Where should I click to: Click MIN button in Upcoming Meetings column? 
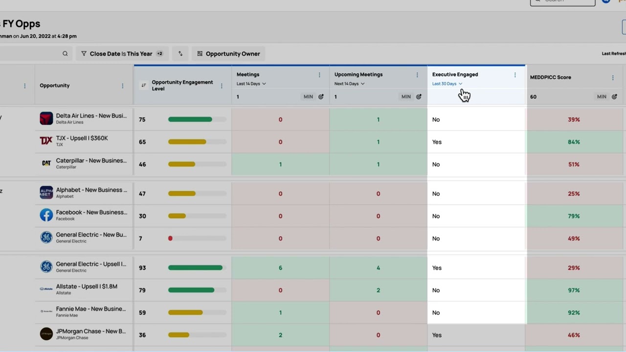click(x=406, y=97)
